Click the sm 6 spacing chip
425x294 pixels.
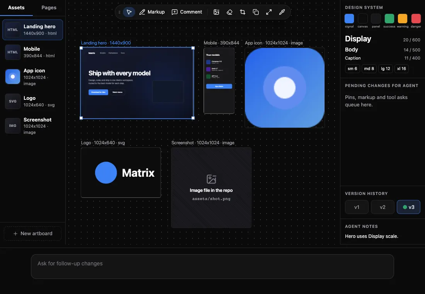352,69
